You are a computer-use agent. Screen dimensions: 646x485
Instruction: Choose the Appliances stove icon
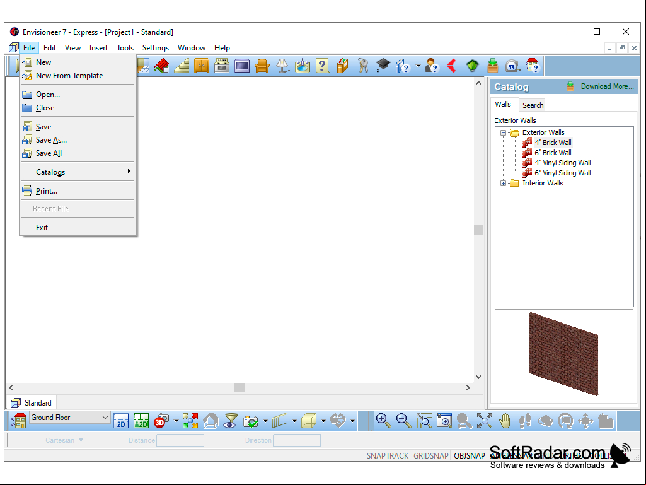pos(222,66)
